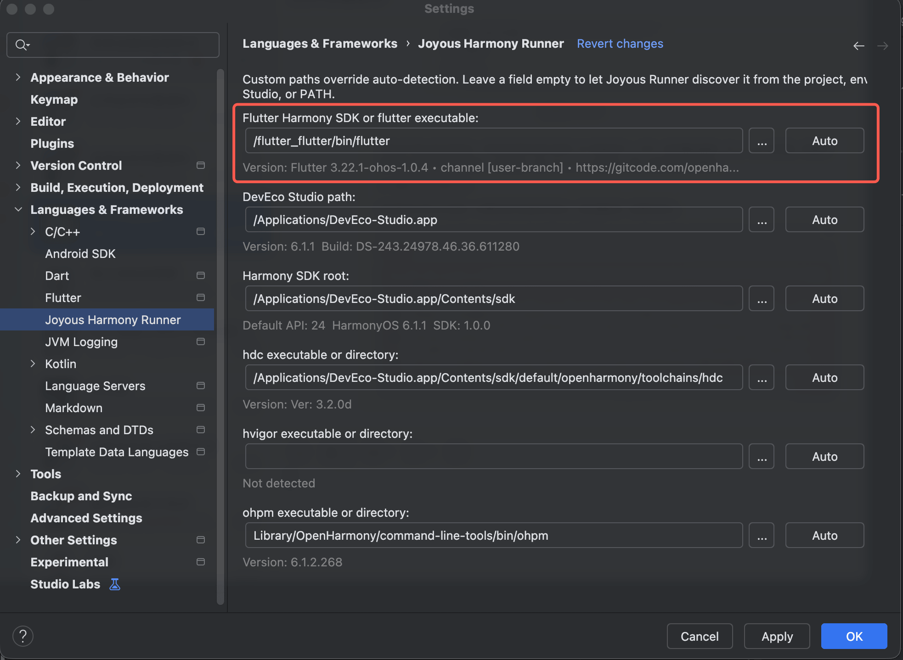This screenshot has width=903, height=660.
Task: Click the search magnifier icon in settings
Action: point(22,45)
